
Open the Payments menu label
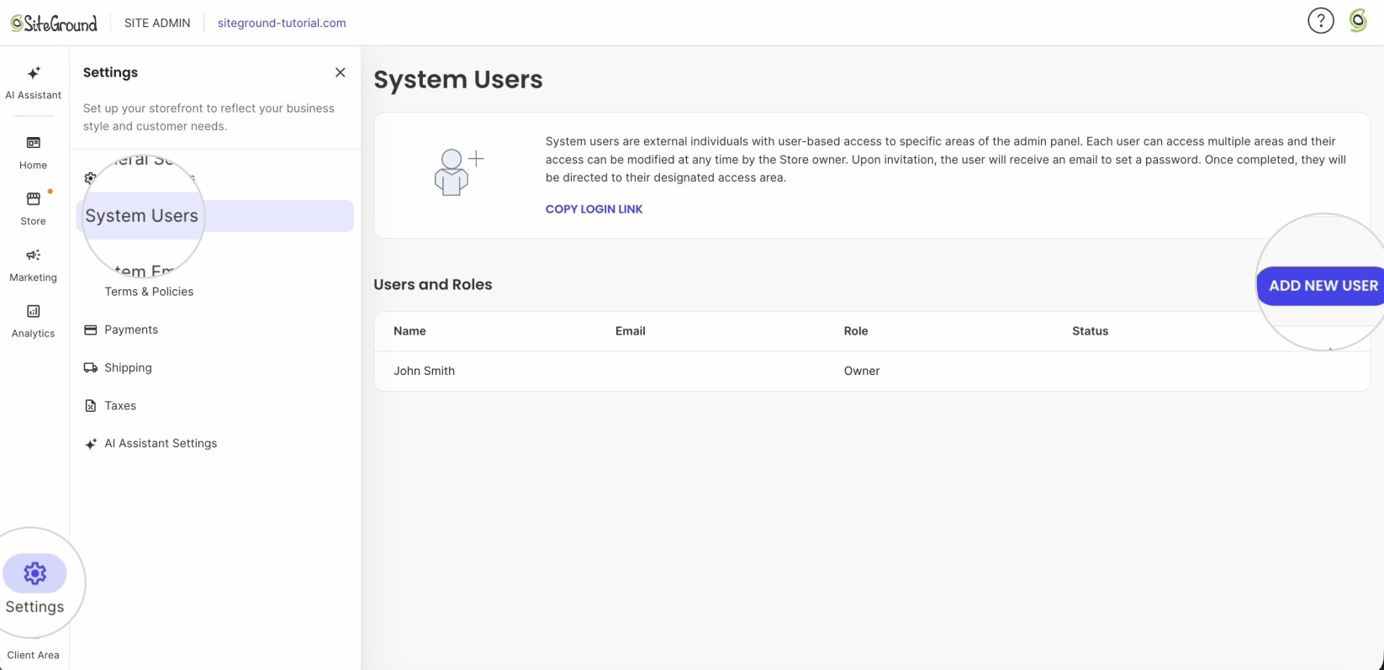131,330
